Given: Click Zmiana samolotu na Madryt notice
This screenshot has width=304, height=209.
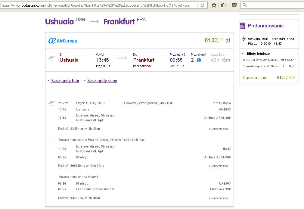Looking at the screenshot, I should [x=78, y=177].
